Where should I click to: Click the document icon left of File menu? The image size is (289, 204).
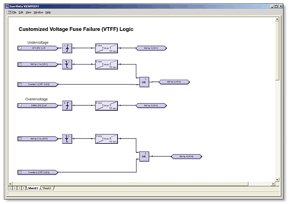(x=10, y=12)
